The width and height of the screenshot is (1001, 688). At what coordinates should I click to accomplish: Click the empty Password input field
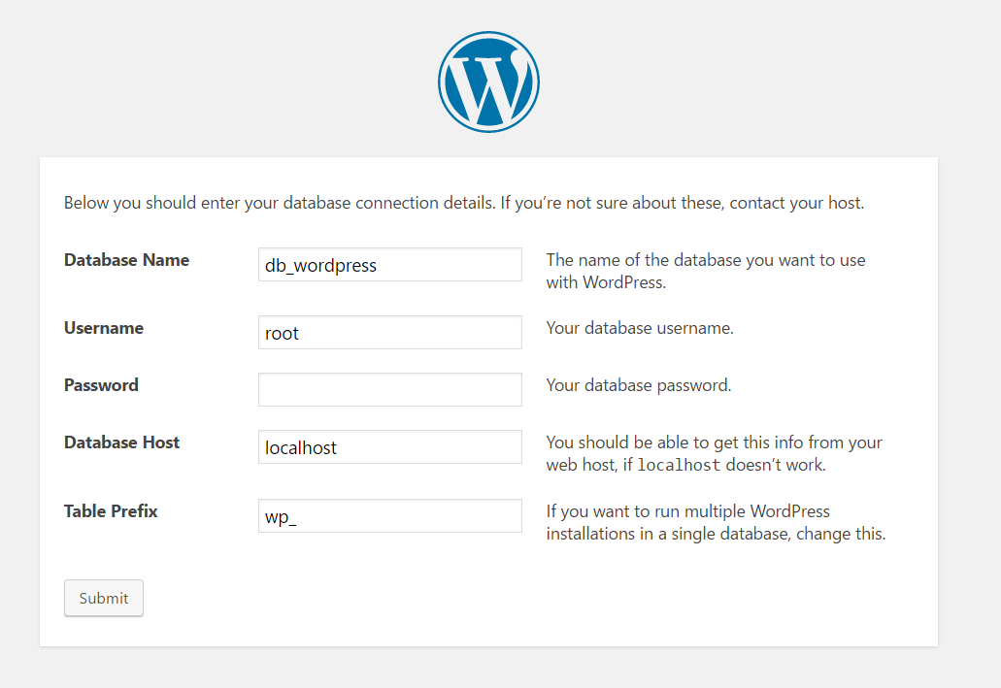tap(390, 389)
